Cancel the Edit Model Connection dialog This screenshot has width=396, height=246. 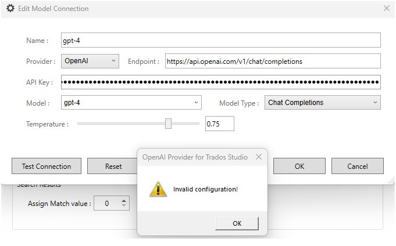click(357, 166)
